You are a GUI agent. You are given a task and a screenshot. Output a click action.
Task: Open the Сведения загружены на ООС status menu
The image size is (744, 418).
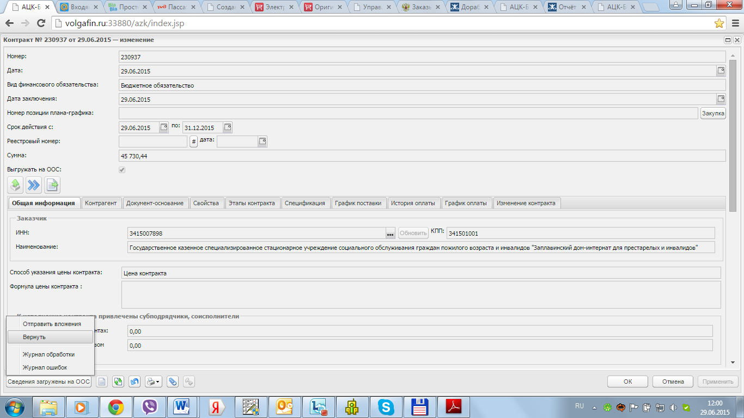49,382
